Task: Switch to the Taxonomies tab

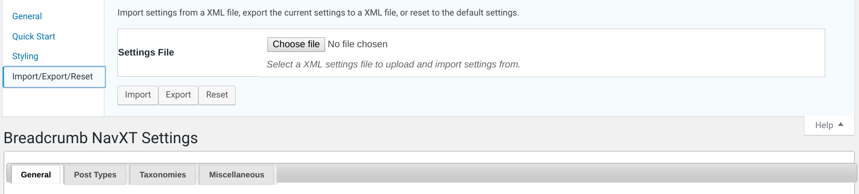Action: click(163, 174)
